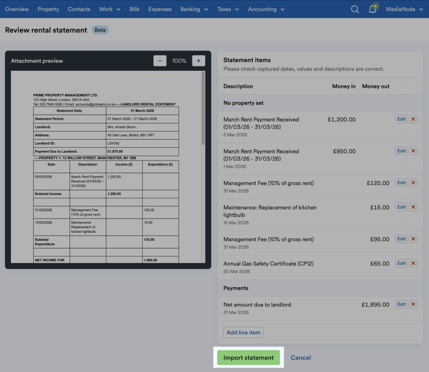Open the notifications bell icon
Image resolution: width=429 pixels, height=372 pixels.
pyautogui.click(x=373, y=8)
